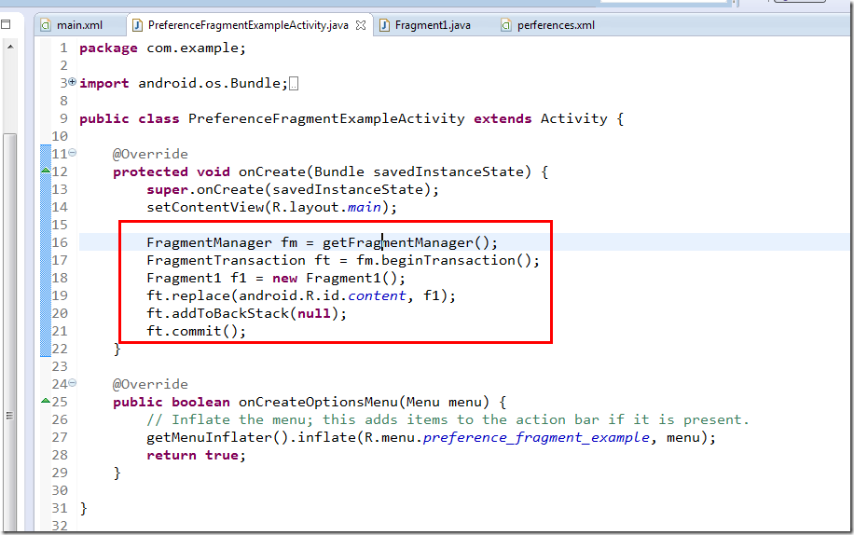
Task: Click the restore view icon at far left
Action: tap(6, 24)
